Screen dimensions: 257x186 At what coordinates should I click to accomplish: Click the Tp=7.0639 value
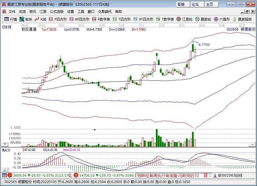[x=49, y=29]
